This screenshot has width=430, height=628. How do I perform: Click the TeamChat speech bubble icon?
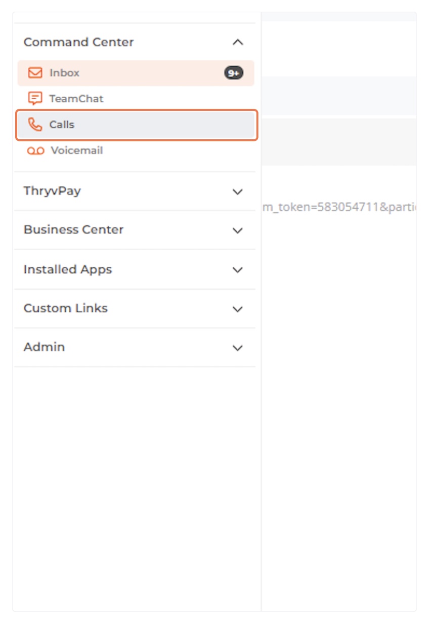[35, 99]
